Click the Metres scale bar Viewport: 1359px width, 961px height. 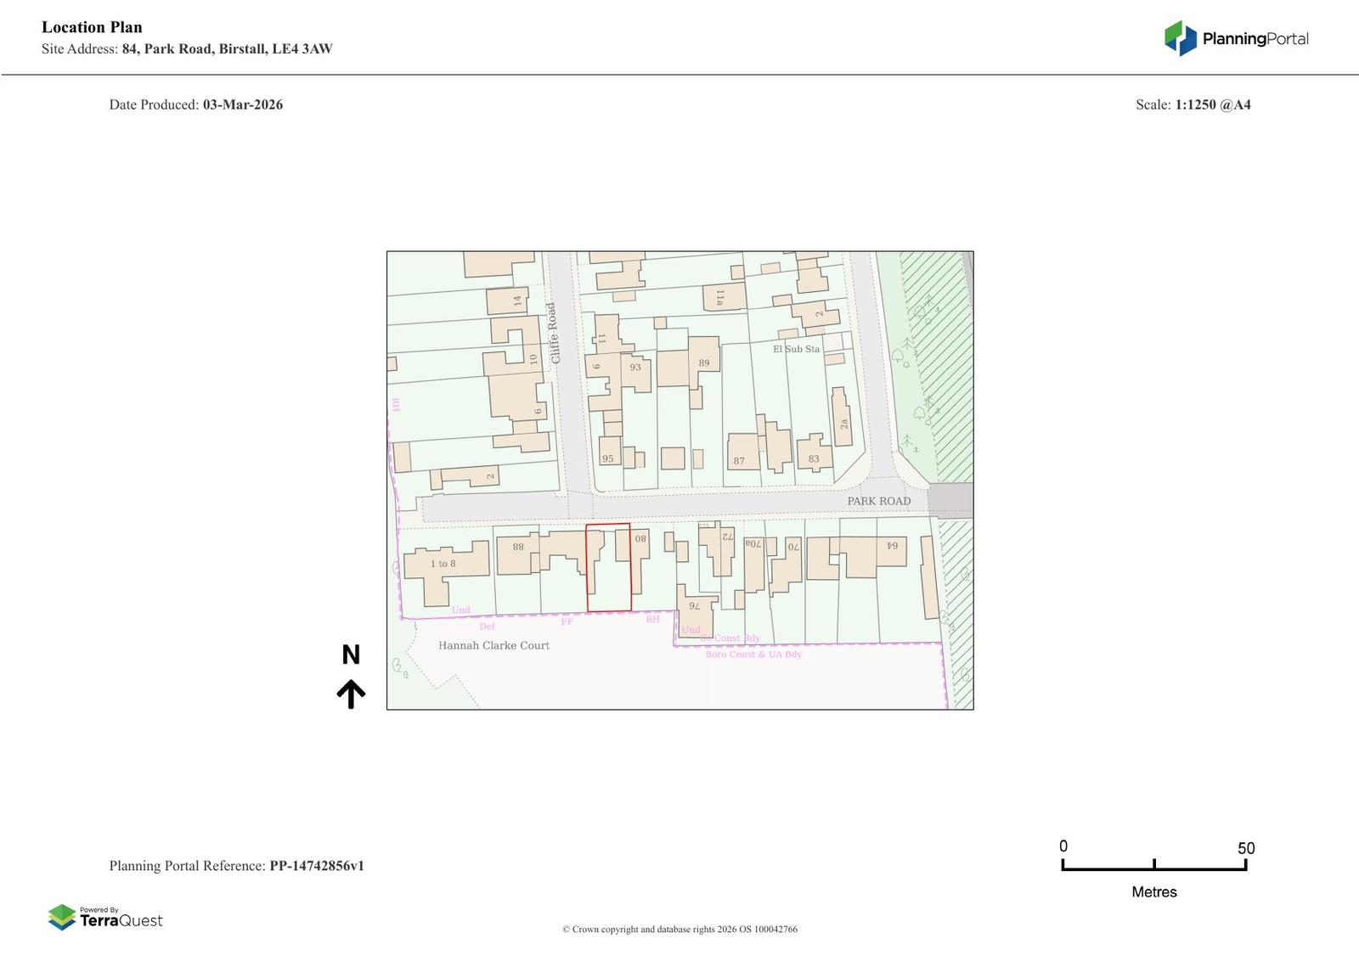coord(1153,865)
